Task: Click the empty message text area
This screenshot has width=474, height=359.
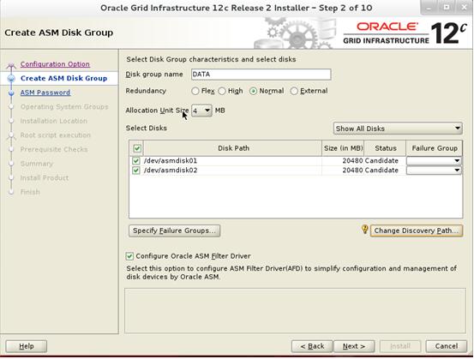Action: (x=295, y=311)
